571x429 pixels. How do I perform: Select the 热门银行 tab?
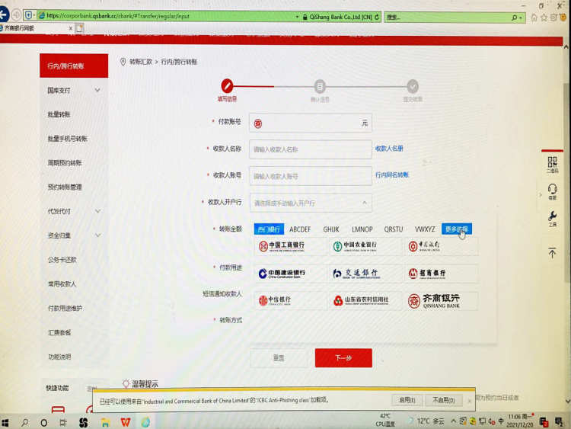(269, 229)
